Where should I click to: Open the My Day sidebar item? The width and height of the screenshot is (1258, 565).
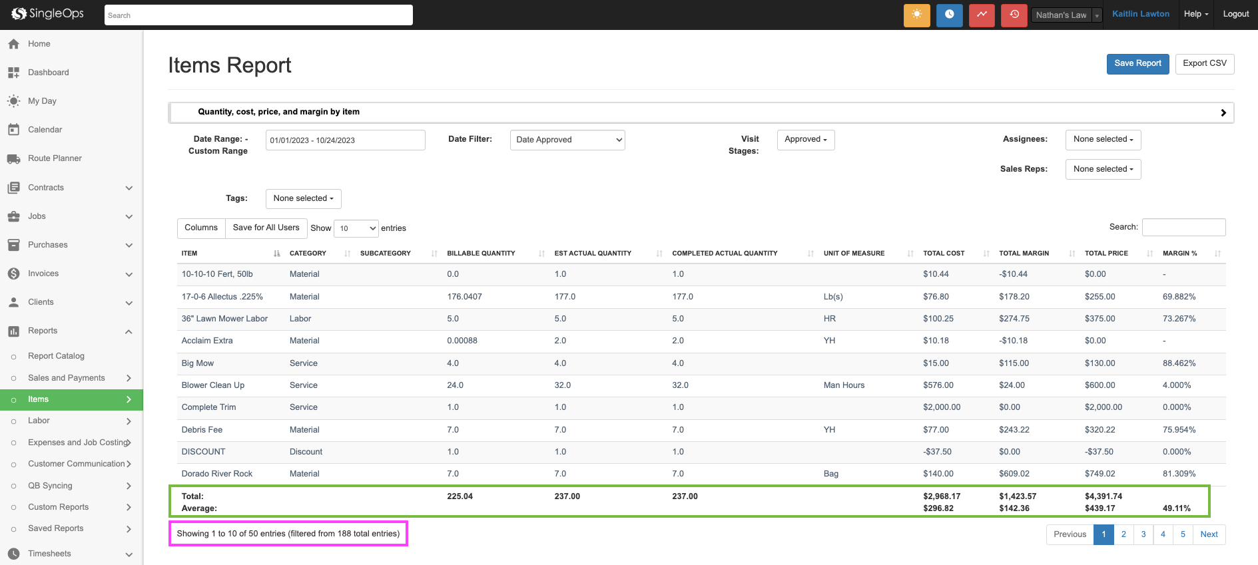coord(42,101)
